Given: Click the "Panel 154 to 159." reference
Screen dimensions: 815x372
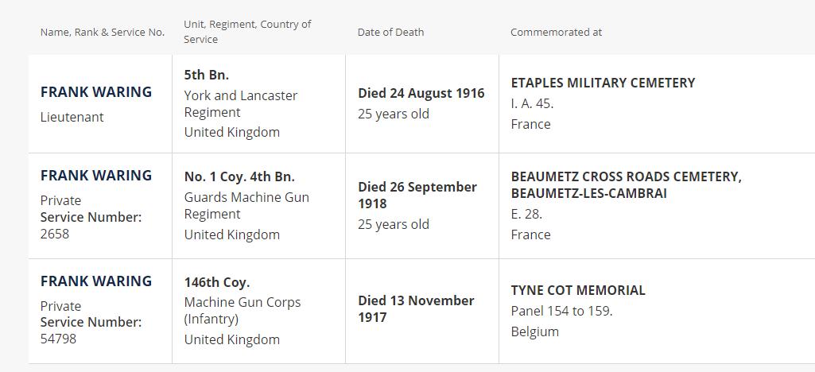Looking at the screenshot, I should point(561,311).
